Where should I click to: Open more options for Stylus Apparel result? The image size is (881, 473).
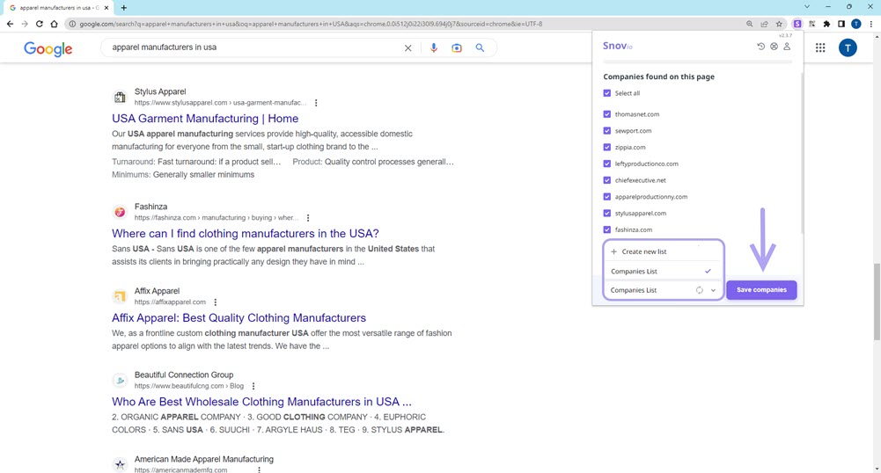pos(316,103)
